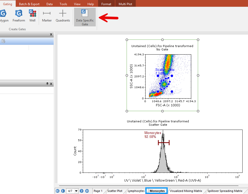Go to the previous layout page

(x=63, y=191)
